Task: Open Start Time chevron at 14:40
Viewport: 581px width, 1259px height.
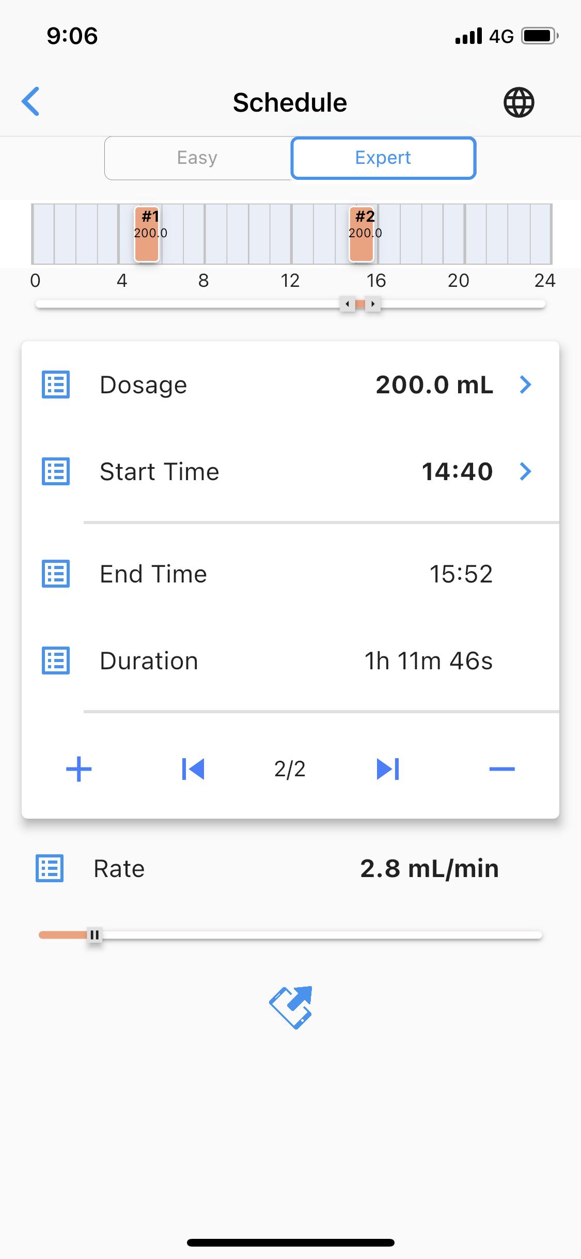Action: click(525, 471)
